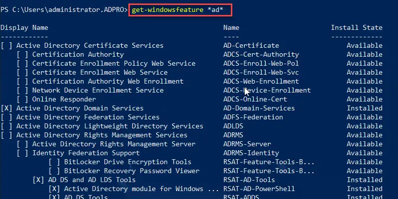Click the Active Directory Lightweight Directory Services row

pyautogui.click(x=192, y=126)
